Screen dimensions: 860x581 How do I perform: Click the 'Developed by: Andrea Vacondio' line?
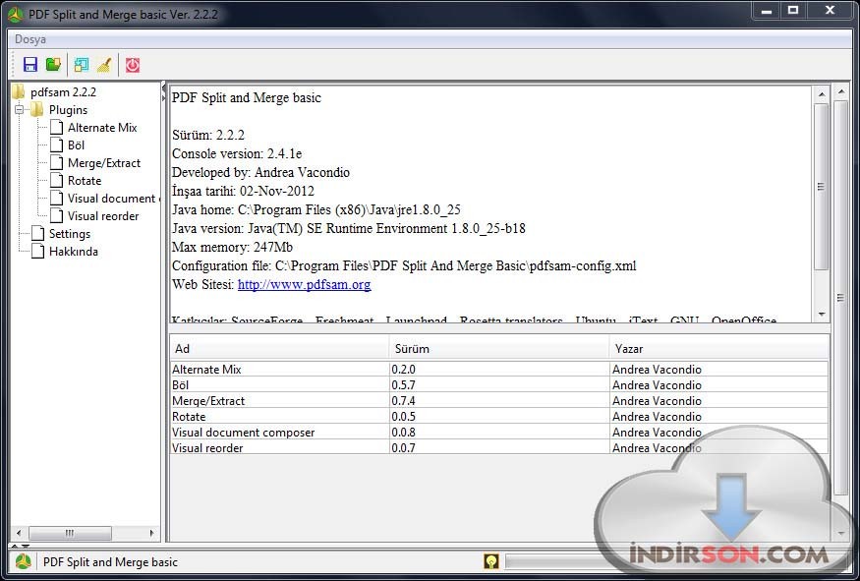click(x=260, y=172)
